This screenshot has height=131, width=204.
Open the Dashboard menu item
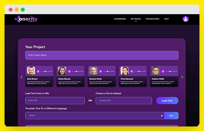click(120, 19)
